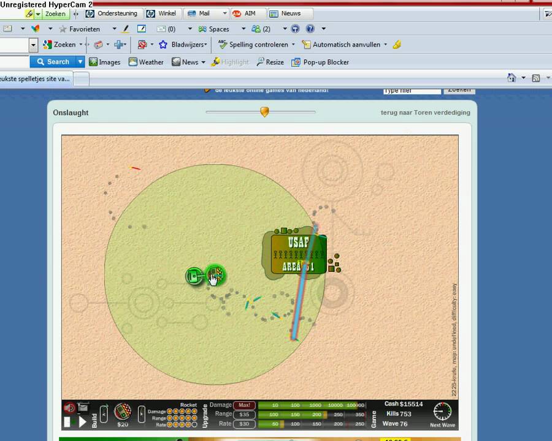Click the blue Search button

point(53,62)
